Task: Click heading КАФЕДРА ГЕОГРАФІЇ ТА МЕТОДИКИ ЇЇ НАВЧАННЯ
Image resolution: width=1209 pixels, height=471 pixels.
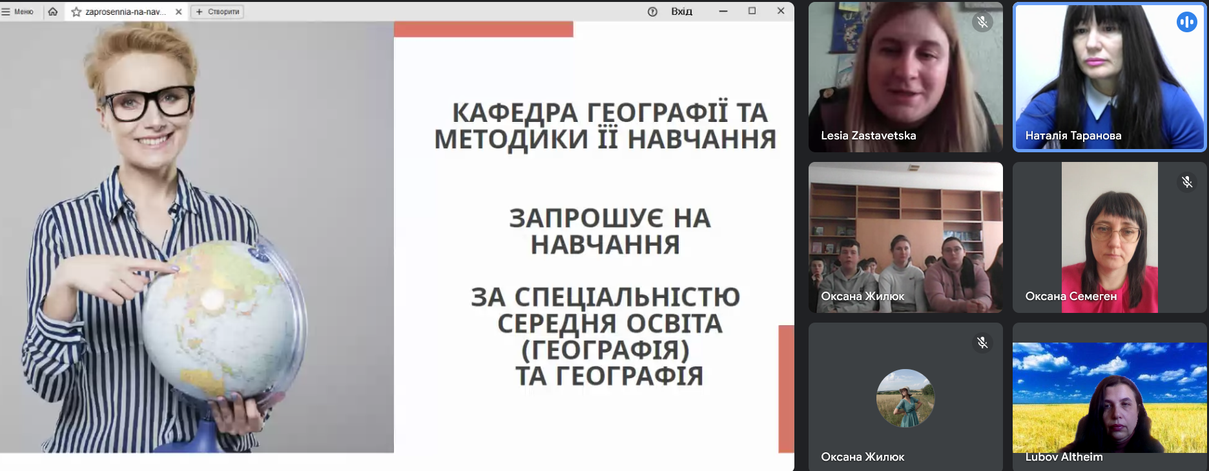Action: click(x=605, y=126)
